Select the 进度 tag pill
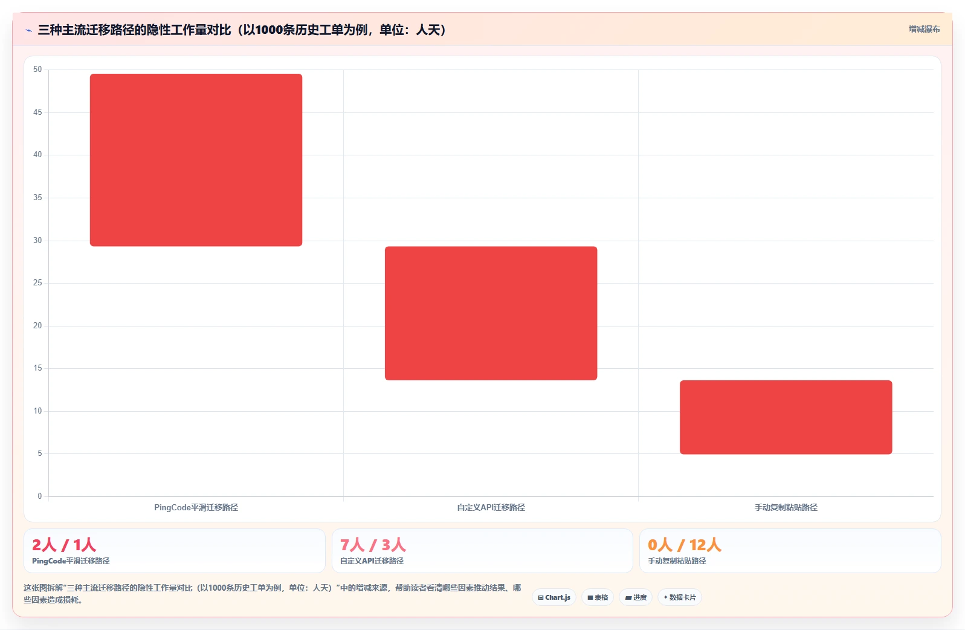This screenshot has width=965, height=630. coord(636,597)
